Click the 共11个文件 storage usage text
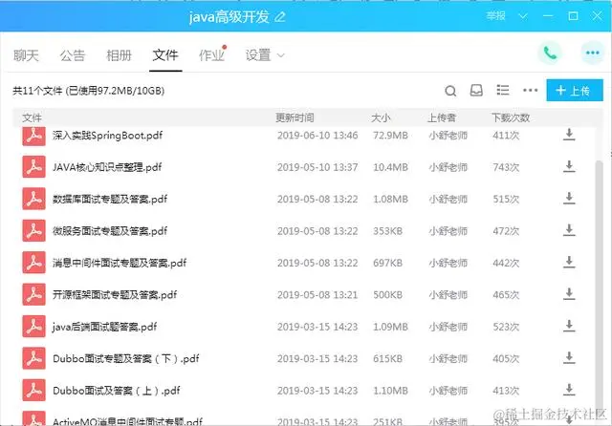This screenshot has height=426, width=612. point(88,91)
